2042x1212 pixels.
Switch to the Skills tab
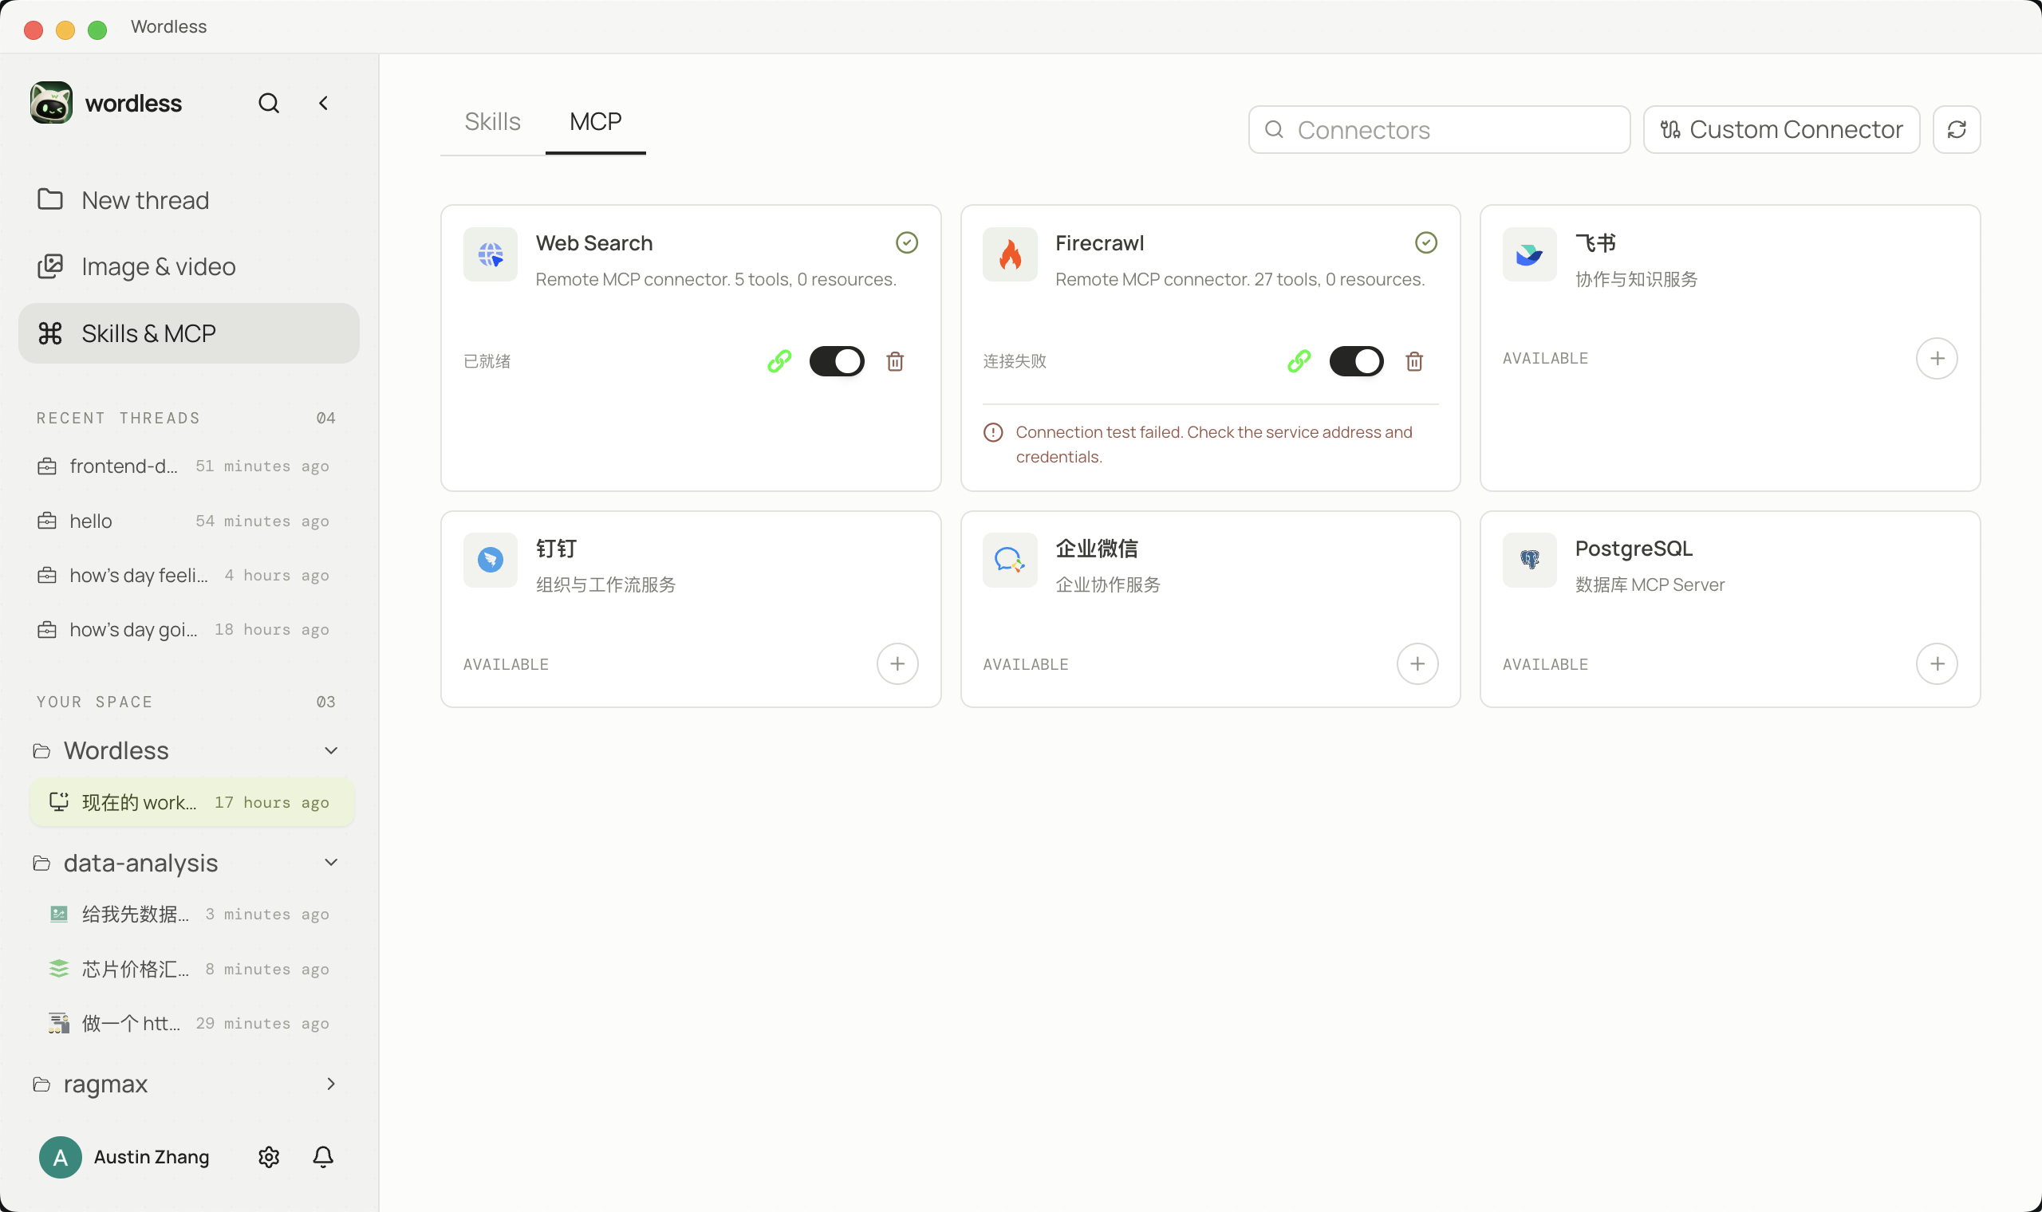click(x=492, y=122)
